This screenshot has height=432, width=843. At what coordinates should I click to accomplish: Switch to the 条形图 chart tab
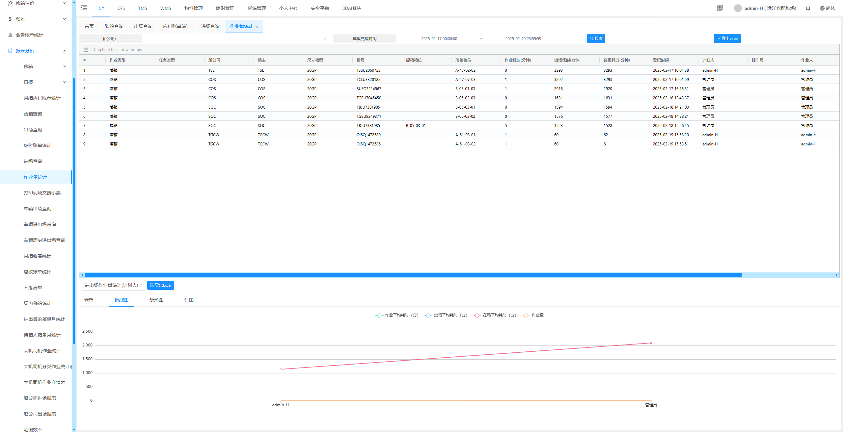156,300
